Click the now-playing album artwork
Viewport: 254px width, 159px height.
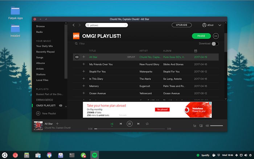click(x=38, y=126)
